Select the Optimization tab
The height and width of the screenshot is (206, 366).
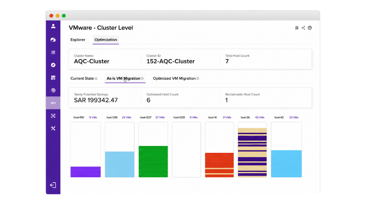[x=106, y=40]
